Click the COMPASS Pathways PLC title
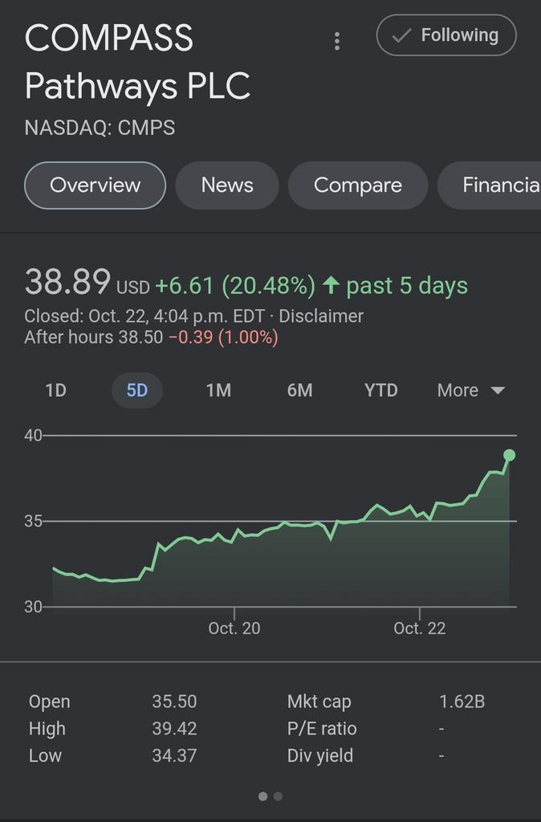This screenshot has width=541, height=822. (x=137, y=62)
